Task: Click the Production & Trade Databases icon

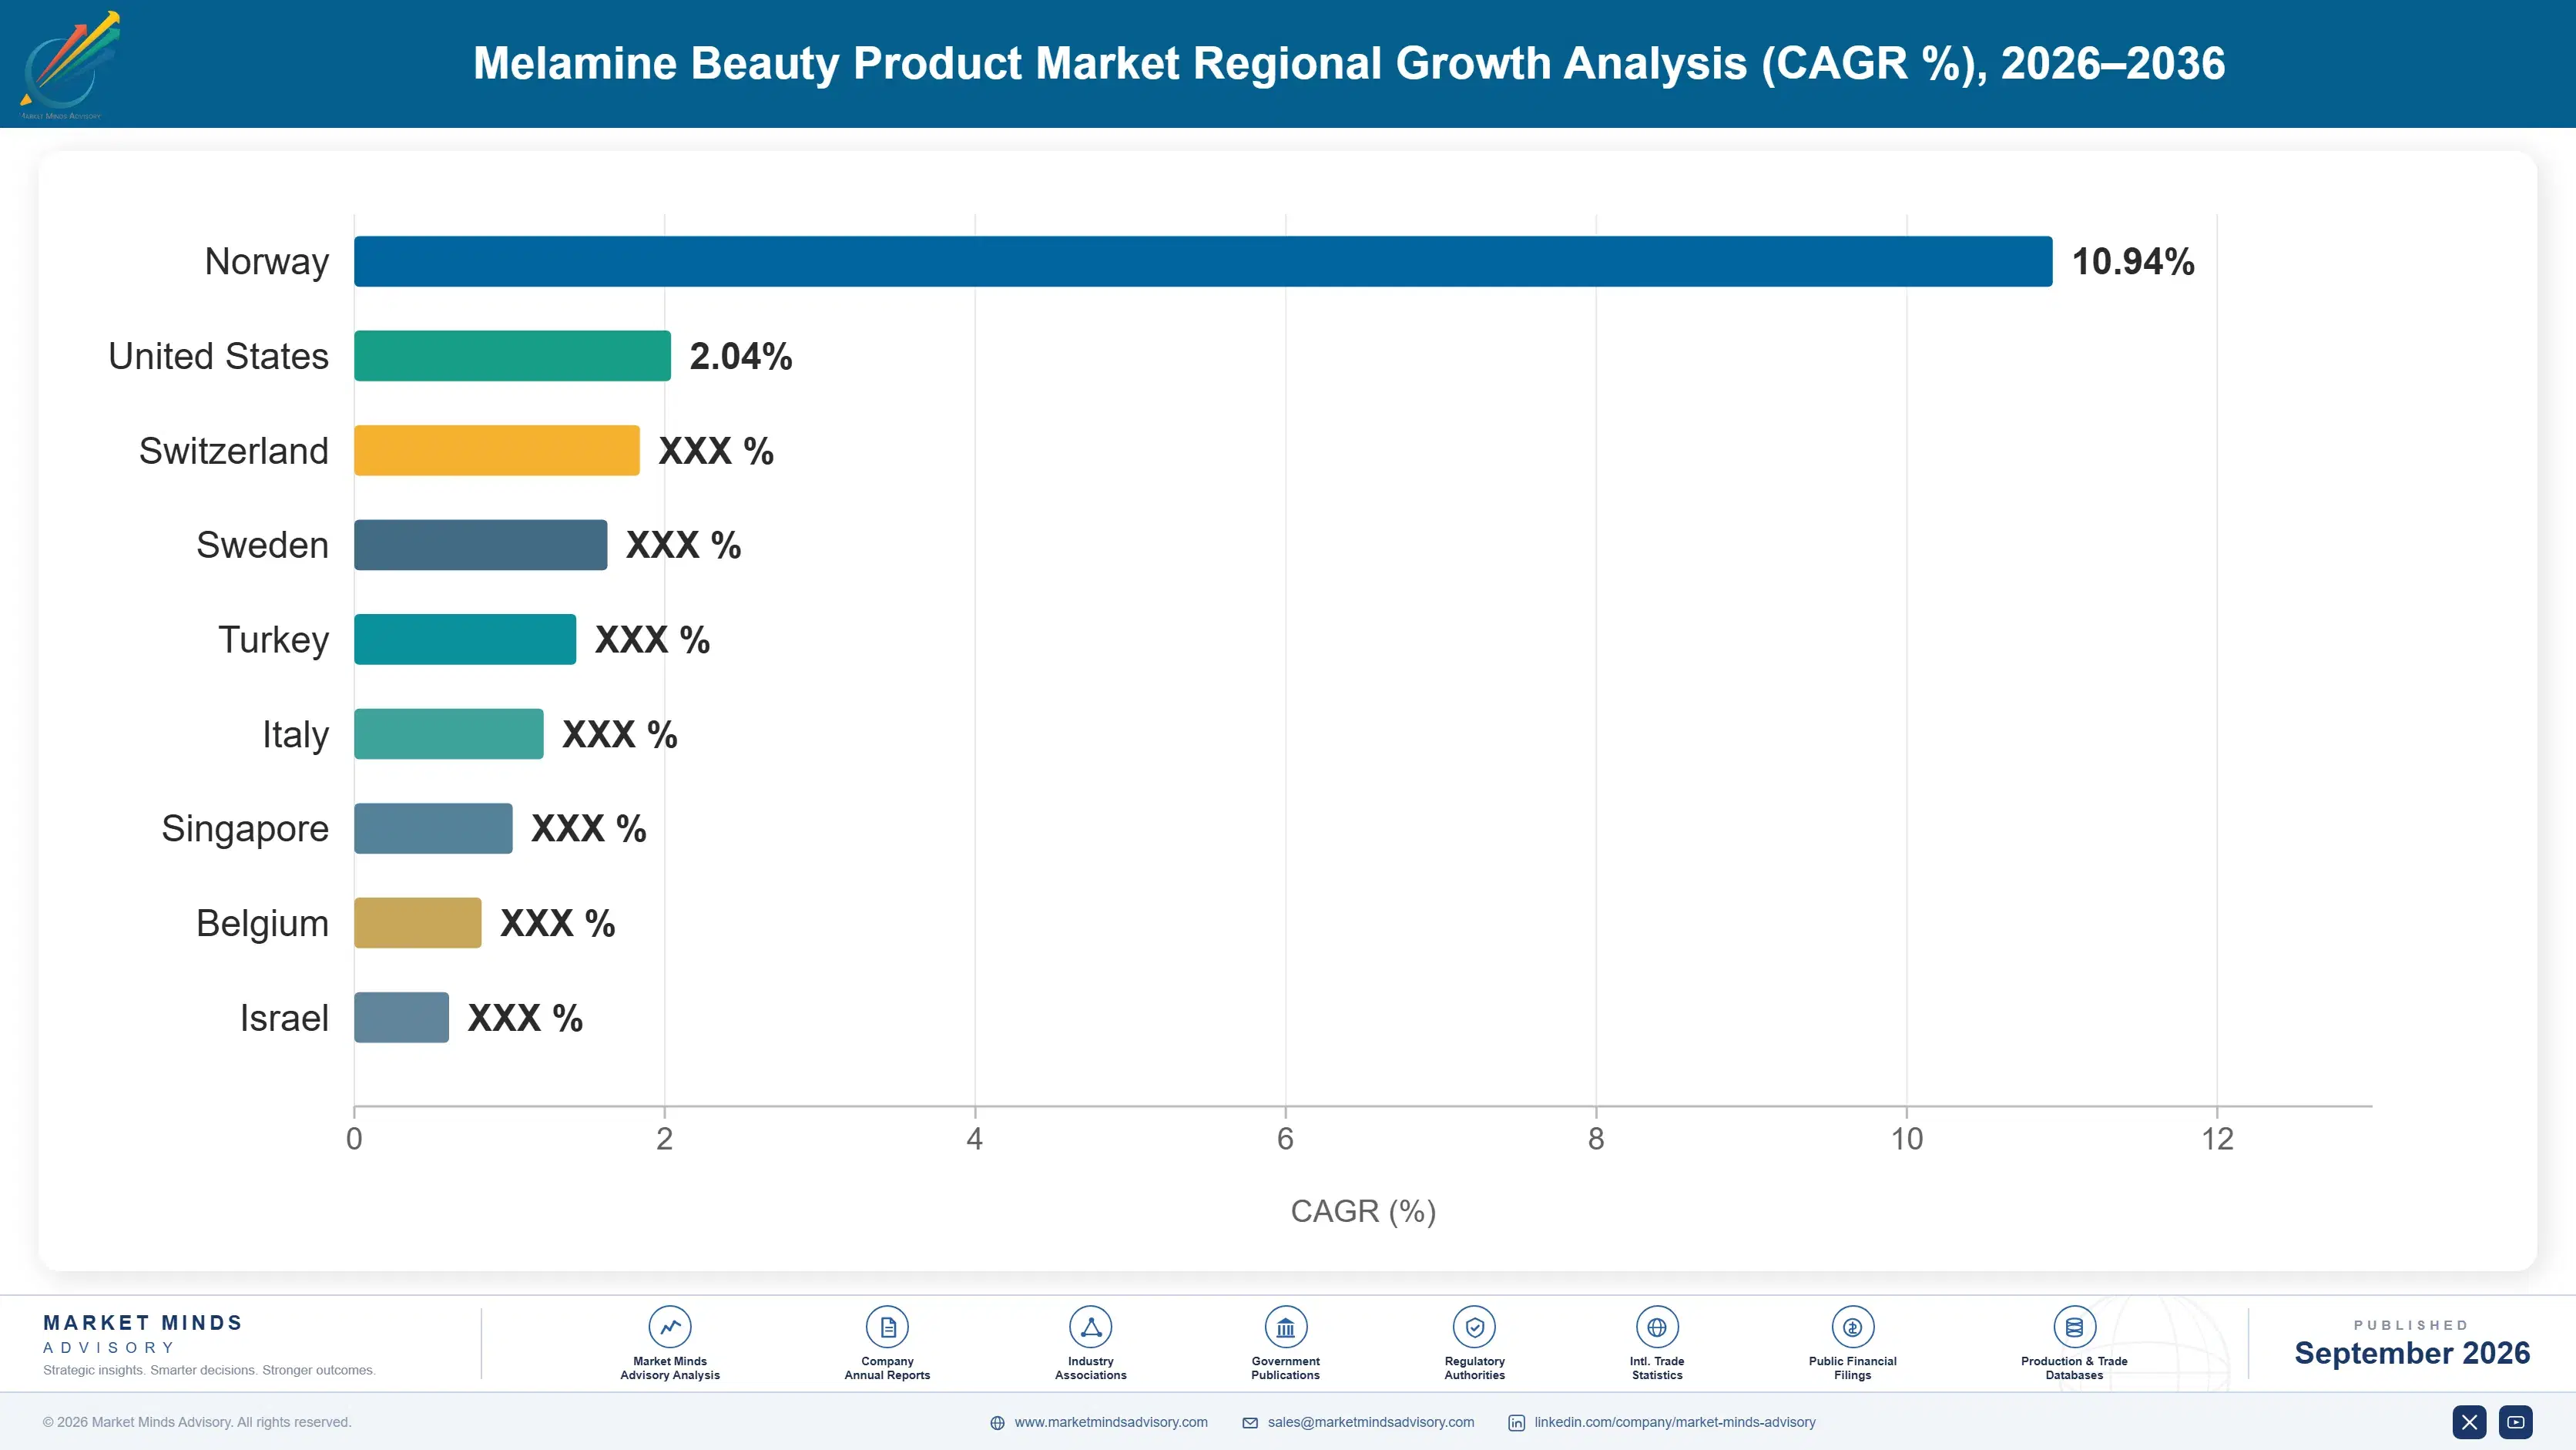Action: [x=2074, y=1327]
